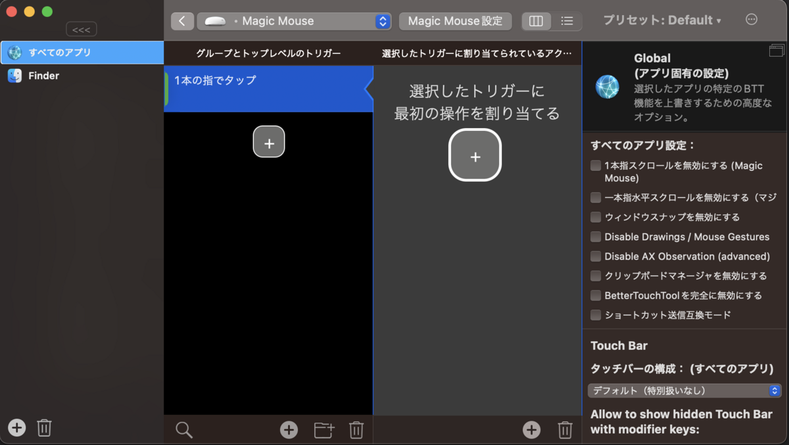Click the タッチバーの構成： label
This screenshot has width=789, height=445.
638,369
